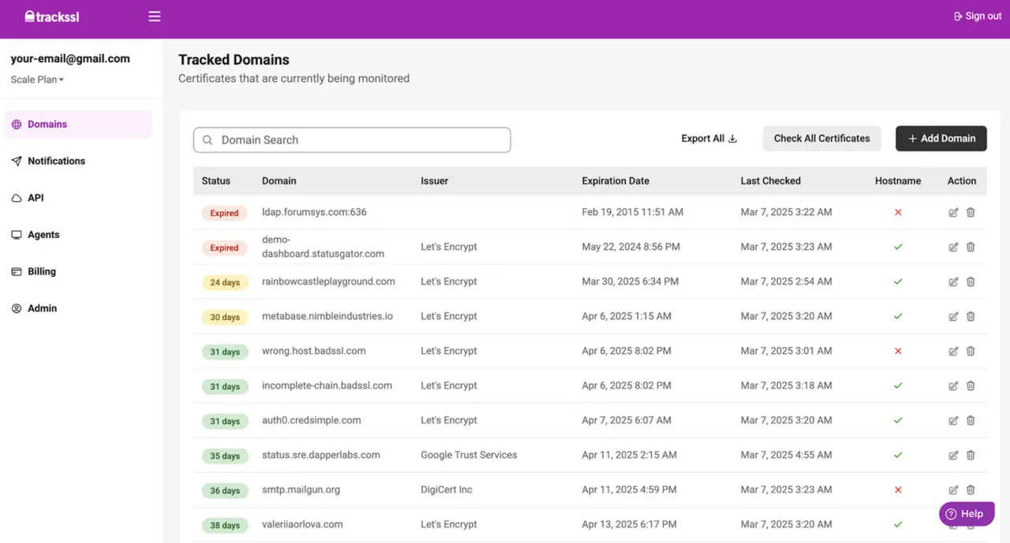Viewport: 1010px width, 543px height.
Task: Delete status.sre.dapperlabs.com from tracked domains
Action: [971, 456]
